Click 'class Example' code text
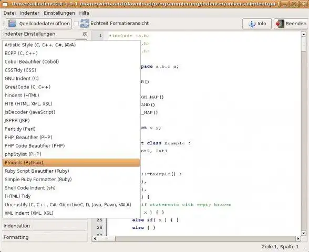The height and width of the screenshot is (252, 309). [166, 143]
